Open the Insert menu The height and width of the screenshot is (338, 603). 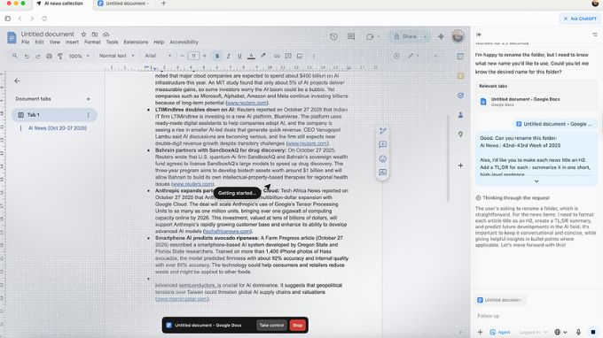pos(72,42)
